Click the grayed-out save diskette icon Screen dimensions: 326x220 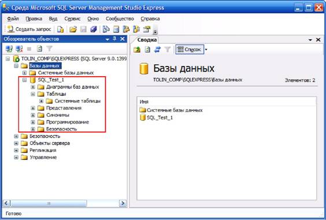(83, 29)
